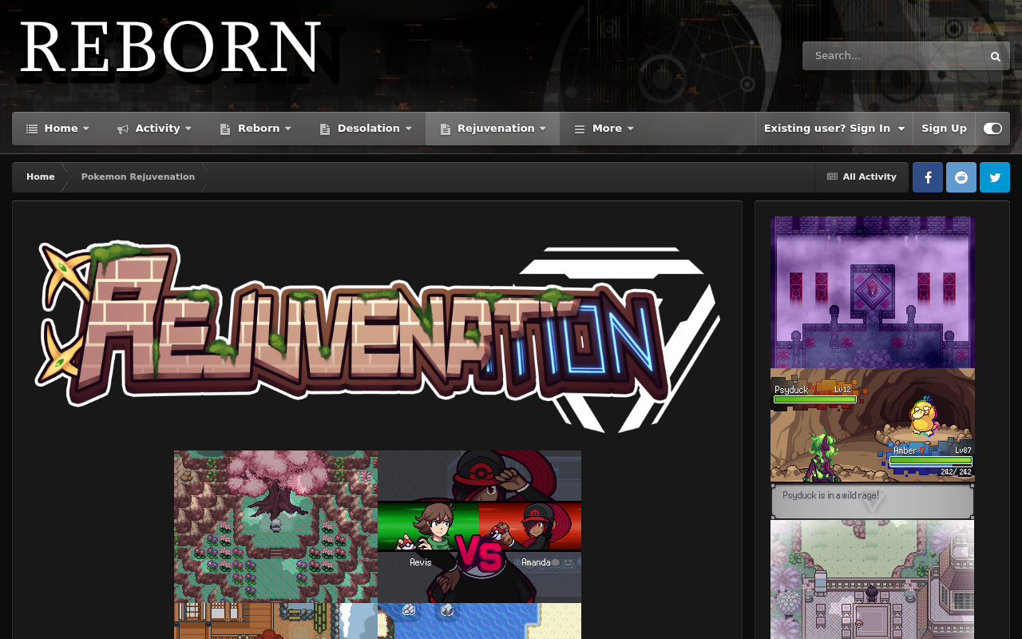The height and width of the screenshot is (639, 1022).
Task: Click the Rejuvenation document icon
Action: point(445,129)
